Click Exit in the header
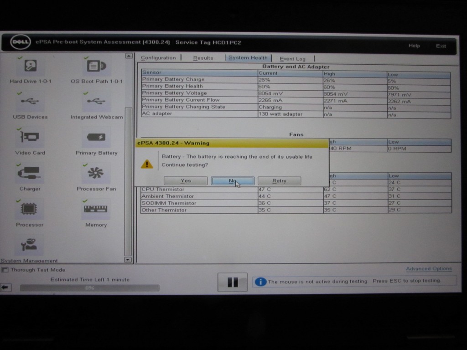 pyautogui.click(x=441, y=46)
